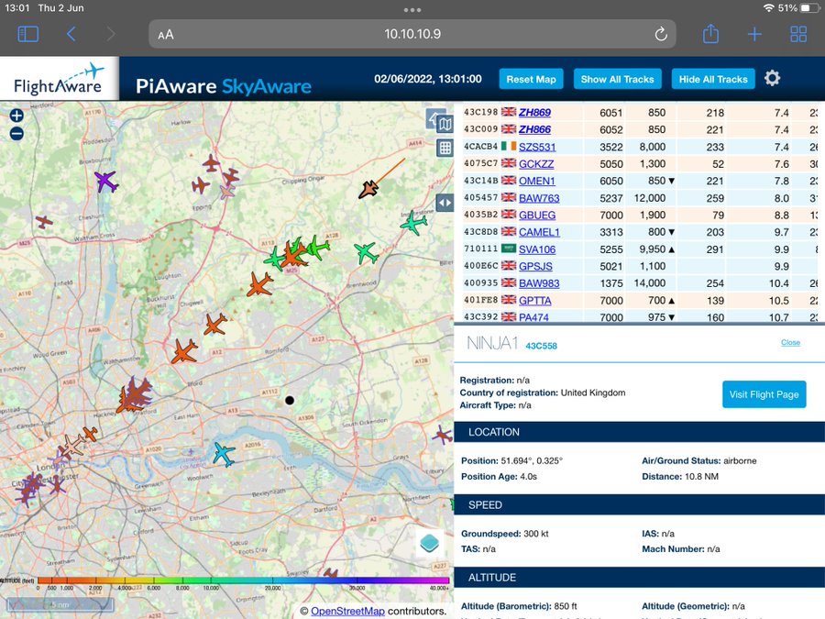Zoom out the map with minus button
Viewport: 825px width, 619px height.
16,134
